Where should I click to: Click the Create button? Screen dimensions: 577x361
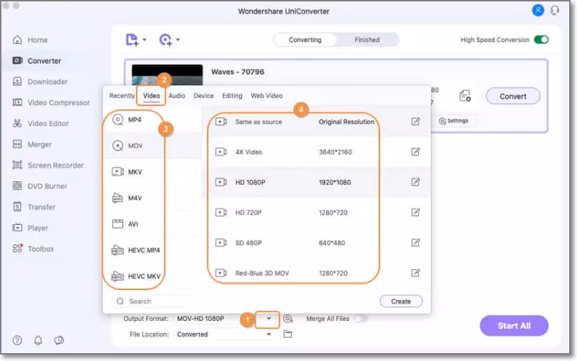(x=401, y=302)
